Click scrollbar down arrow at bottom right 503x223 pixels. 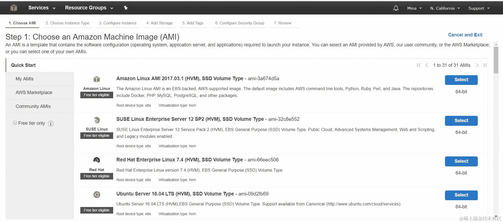click(x=496, y=217)
